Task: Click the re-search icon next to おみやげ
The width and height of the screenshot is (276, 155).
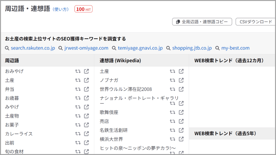Action: (x=78, y=71)
